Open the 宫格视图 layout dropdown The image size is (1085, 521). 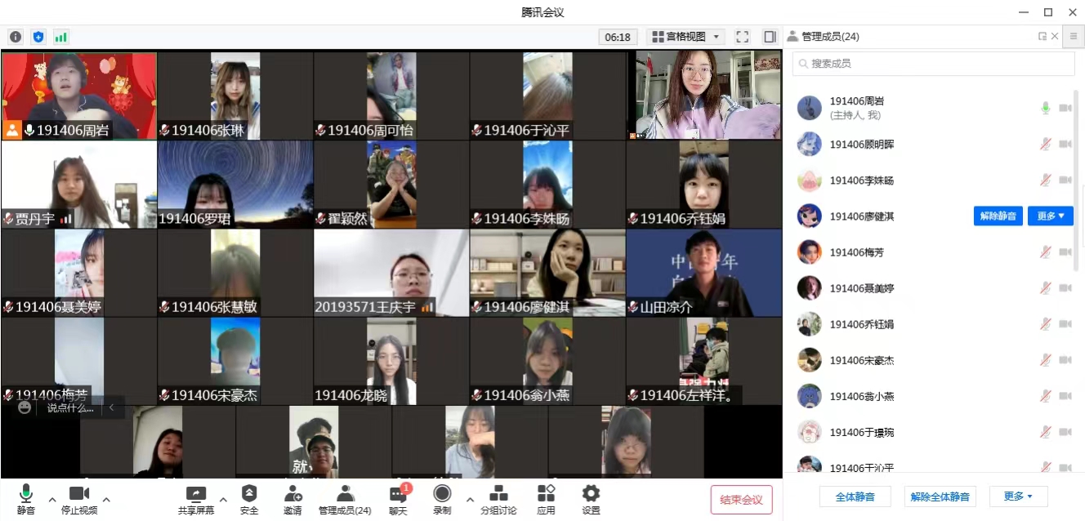(685, 37)
